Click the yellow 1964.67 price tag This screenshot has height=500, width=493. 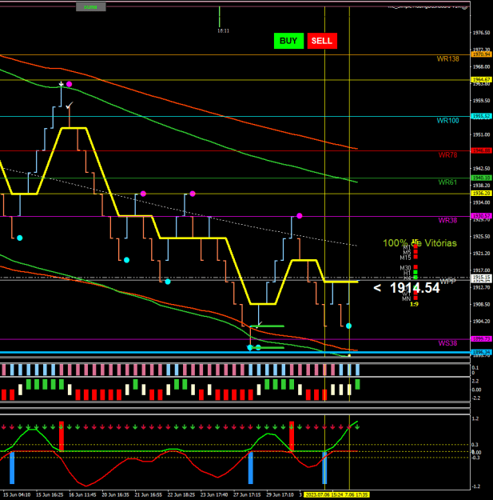click(481, 79)
